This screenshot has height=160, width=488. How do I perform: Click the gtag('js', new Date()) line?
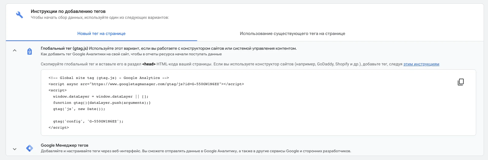coord(79,109)
